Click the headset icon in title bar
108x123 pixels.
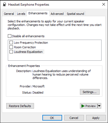4,4
